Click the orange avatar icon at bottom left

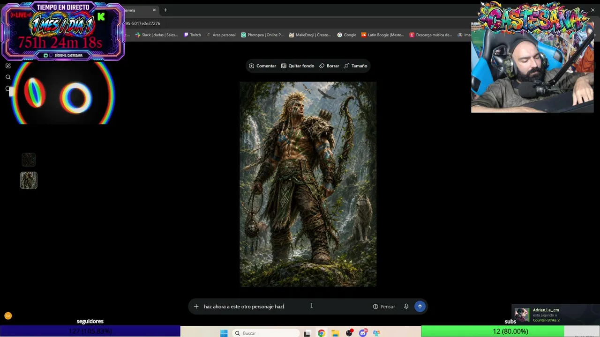pos(8,316)
